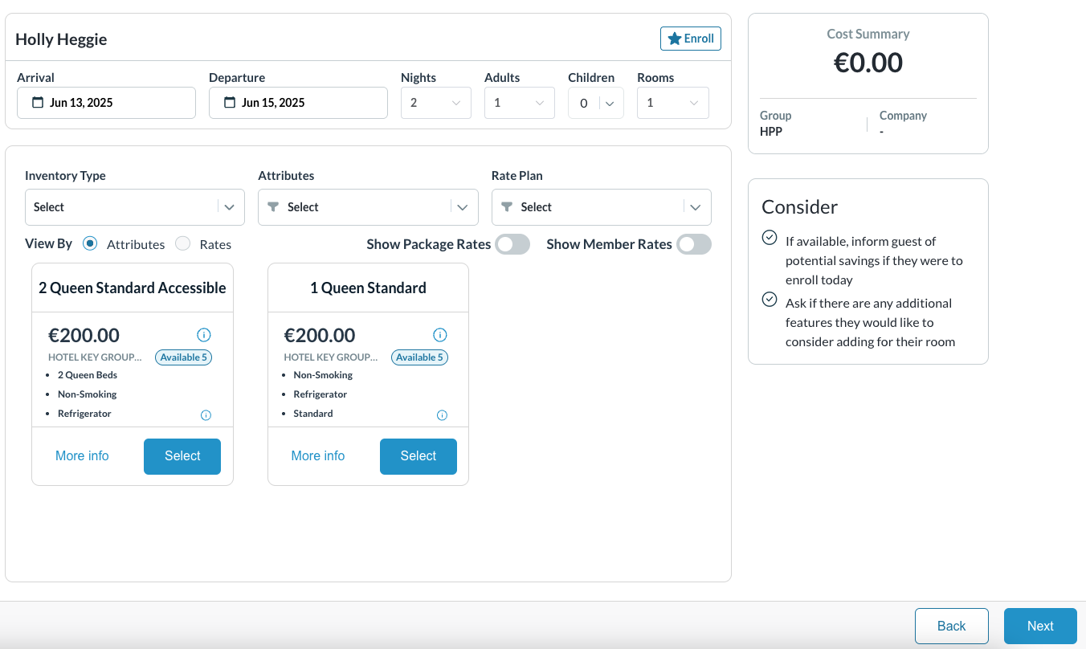This screenshot has height=649, width=1086.
Task: Open More info for 1 Queen Standard
Action: coord(317,455)
